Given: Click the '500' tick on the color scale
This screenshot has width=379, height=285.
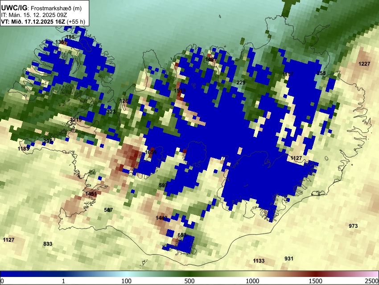Looking at the screenshot, I should coord(189,281).
